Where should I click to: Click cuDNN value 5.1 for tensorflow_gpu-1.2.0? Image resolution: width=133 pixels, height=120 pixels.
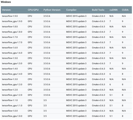tap(111, 95)
